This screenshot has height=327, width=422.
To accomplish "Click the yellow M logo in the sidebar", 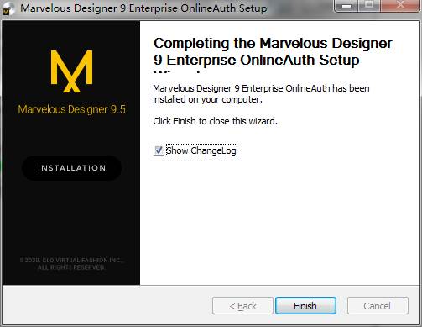I will pos(71,71).
